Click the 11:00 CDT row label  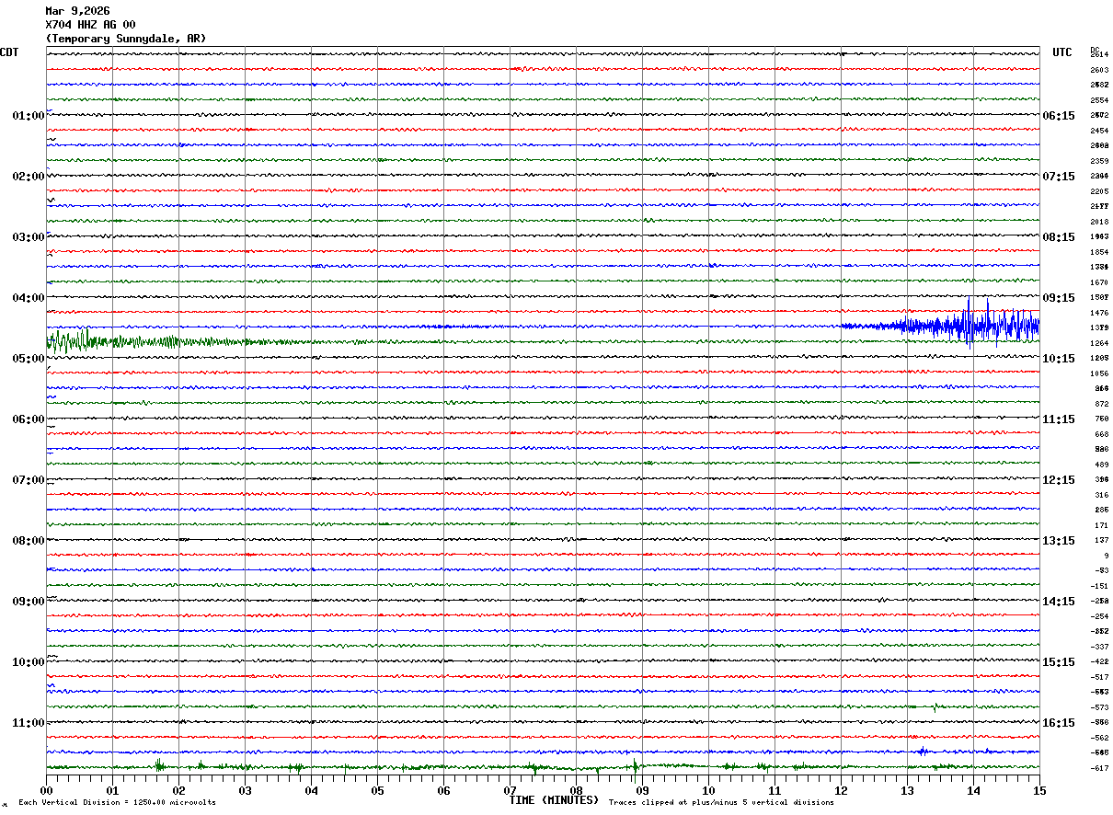29,723
